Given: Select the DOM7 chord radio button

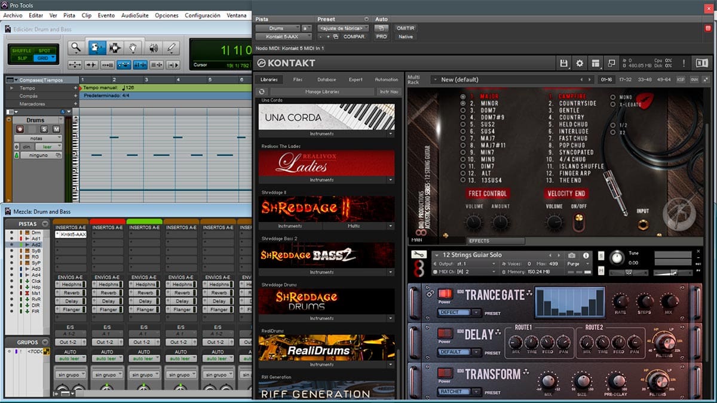Looking at the screenshot, I should [463, 110].
